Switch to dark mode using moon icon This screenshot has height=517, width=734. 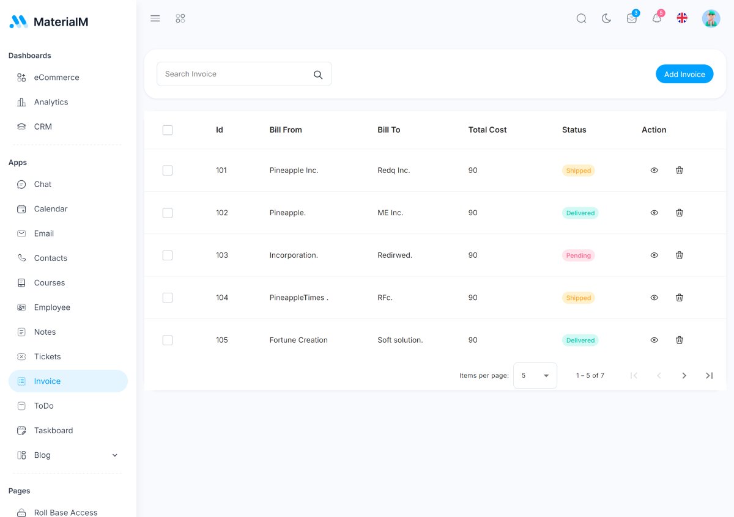(606, 18)
